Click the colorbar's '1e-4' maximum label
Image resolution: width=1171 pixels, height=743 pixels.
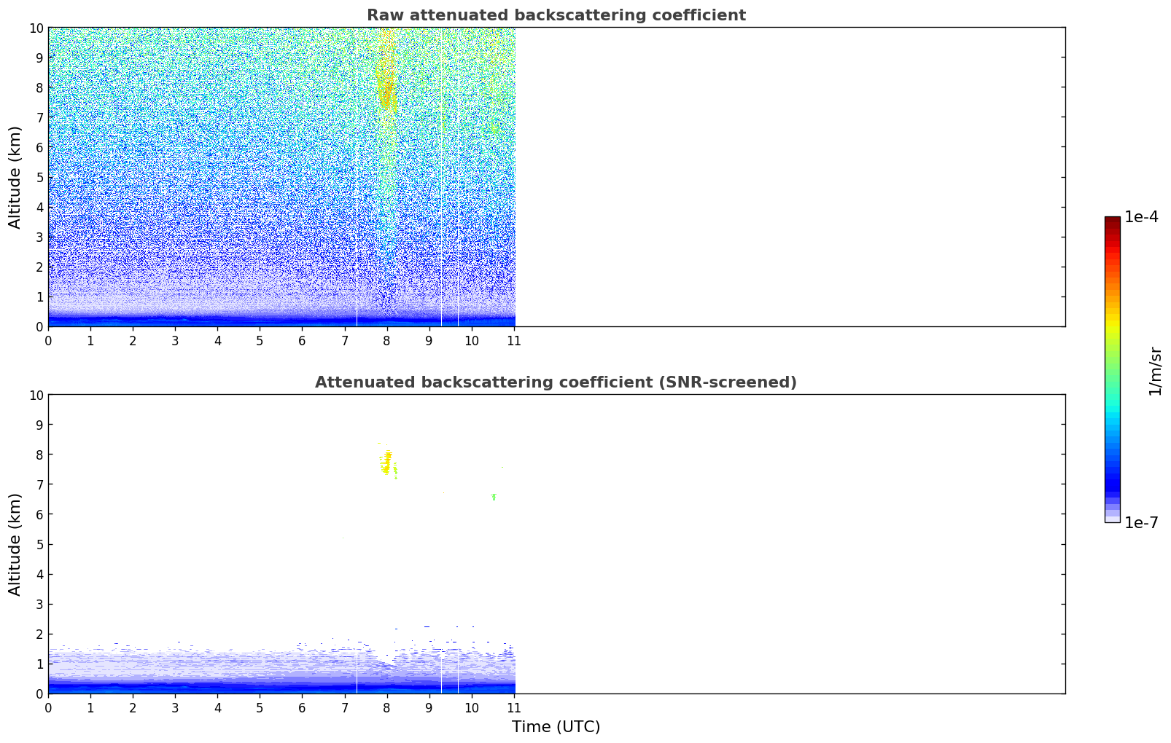[x=1141, y=216]
